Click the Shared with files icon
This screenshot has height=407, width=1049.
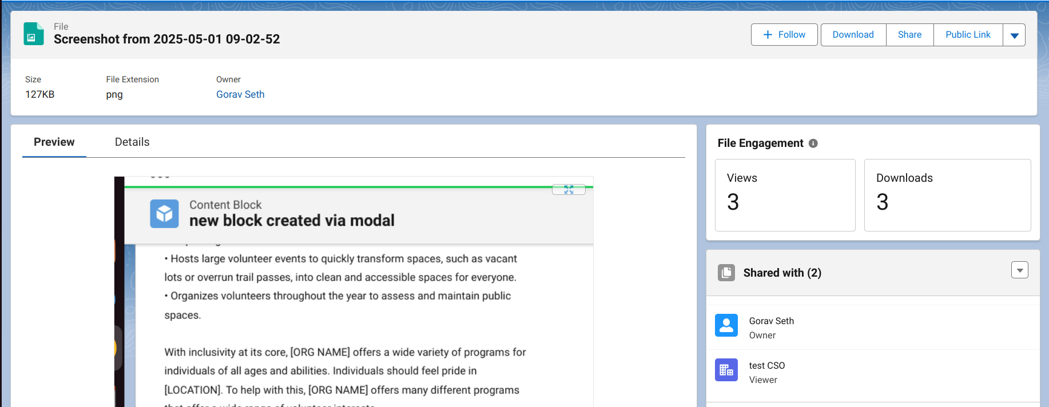[x=726, y=273]
